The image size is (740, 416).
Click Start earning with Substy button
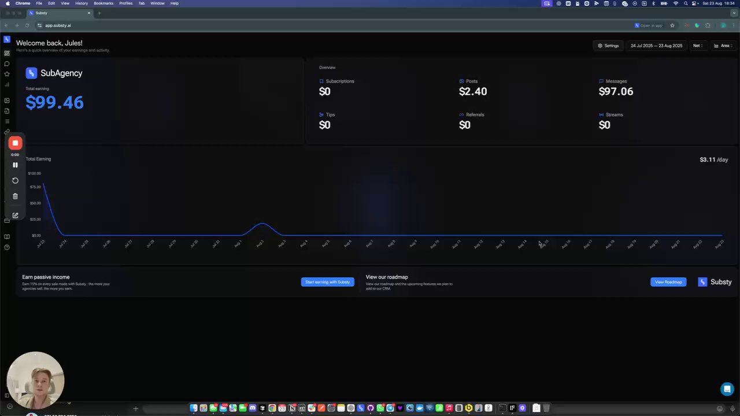(x=327, y=282)
